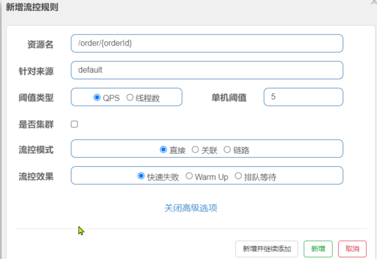Click the 新增并继续添加 button
Screen dimensions: 377x259
click(267, 249)
